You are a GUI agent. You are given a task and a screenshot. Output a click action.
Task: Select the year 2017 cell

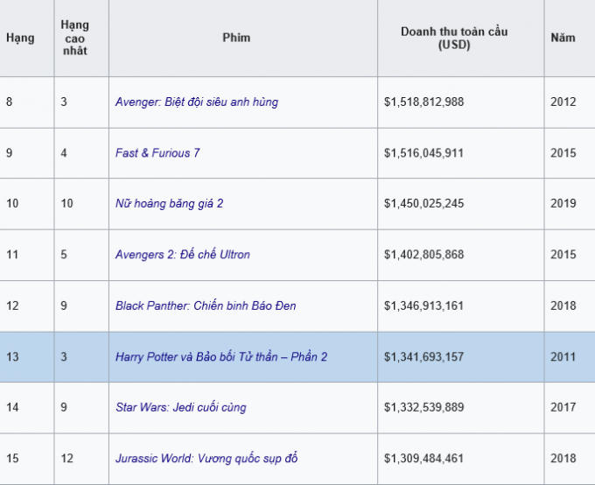[x=563, y=407]
